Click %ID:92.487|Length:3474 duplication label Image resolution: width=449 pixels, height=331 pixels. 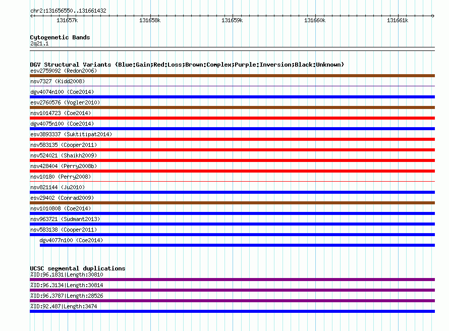[64, 306]
